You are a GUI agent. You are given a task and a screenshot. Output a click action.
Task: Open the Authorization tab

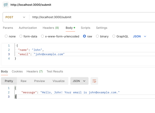point(28,28)
